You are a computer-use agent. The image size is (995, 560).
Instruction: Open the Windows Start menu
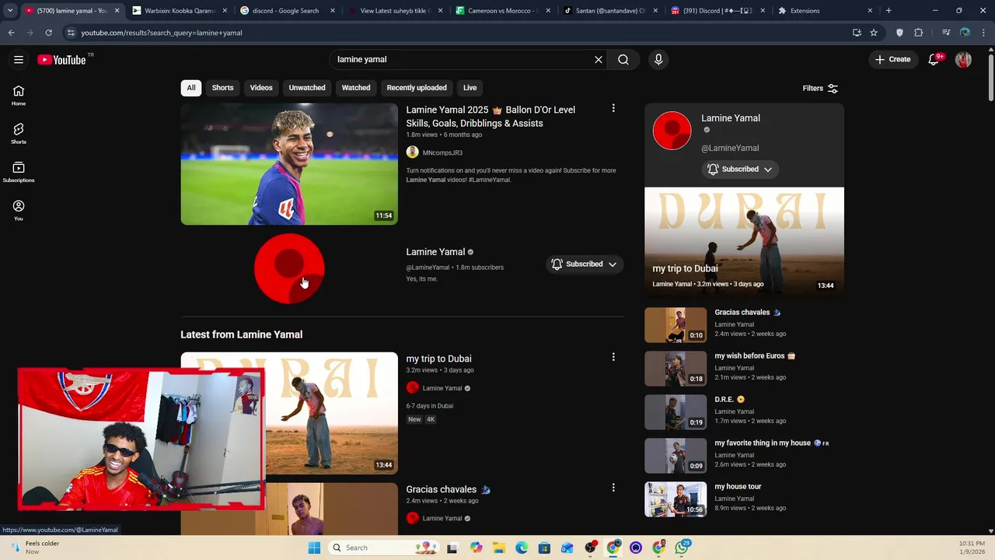click(314, 548)
